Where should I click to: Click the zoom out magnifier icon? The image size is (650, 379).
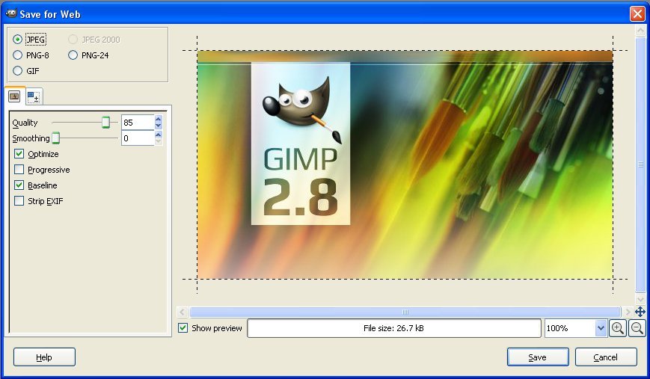point(637,328)
